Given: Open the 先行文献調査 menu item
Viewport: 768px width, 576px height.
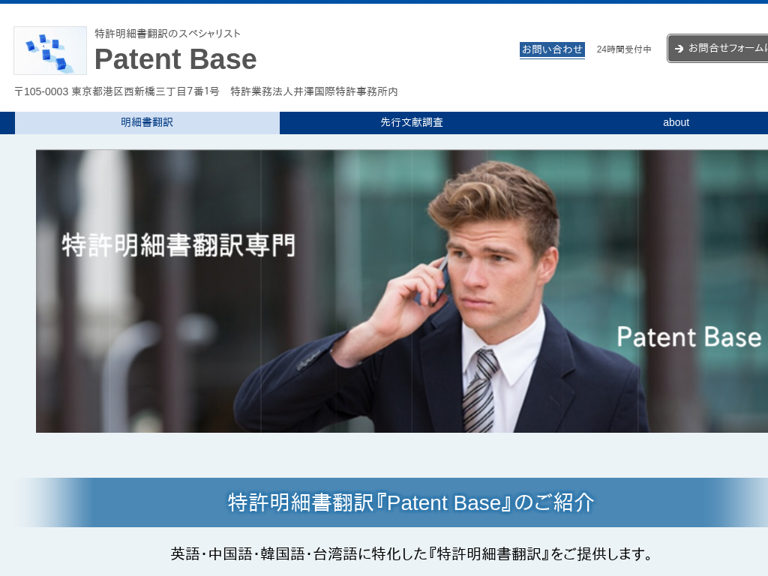Looking at the screenshot, I should 412,122.
